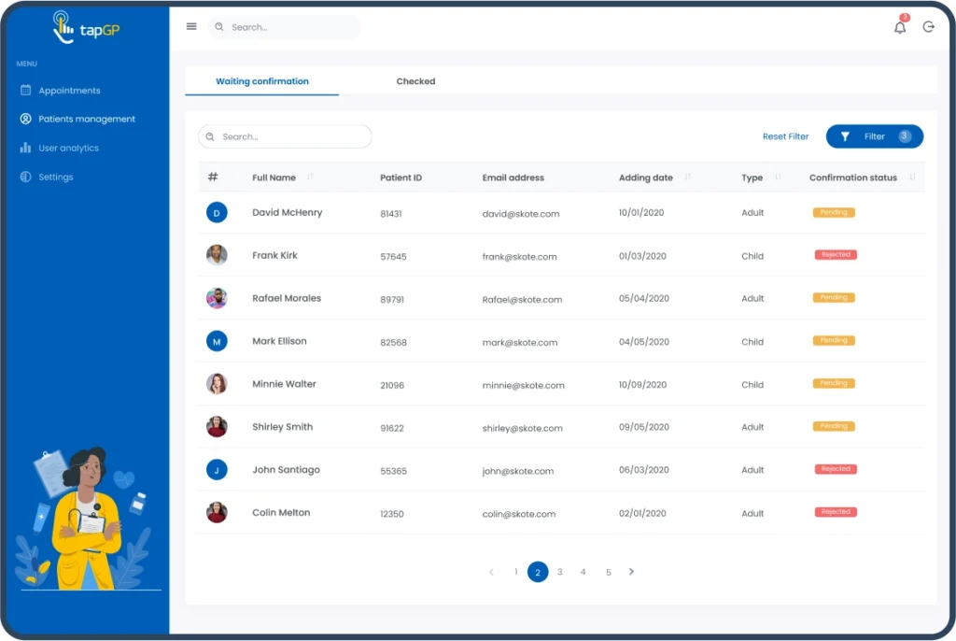Sort by Full Name column arrows
The image size is (956, 641).
click(310, 178)
